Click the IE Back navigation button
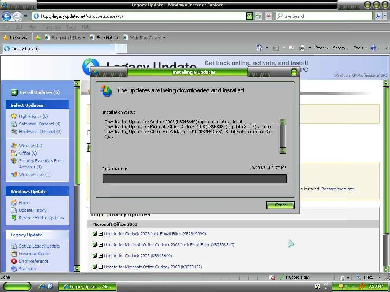This screenshot has height=292, width=390. [x=7, y=16]
